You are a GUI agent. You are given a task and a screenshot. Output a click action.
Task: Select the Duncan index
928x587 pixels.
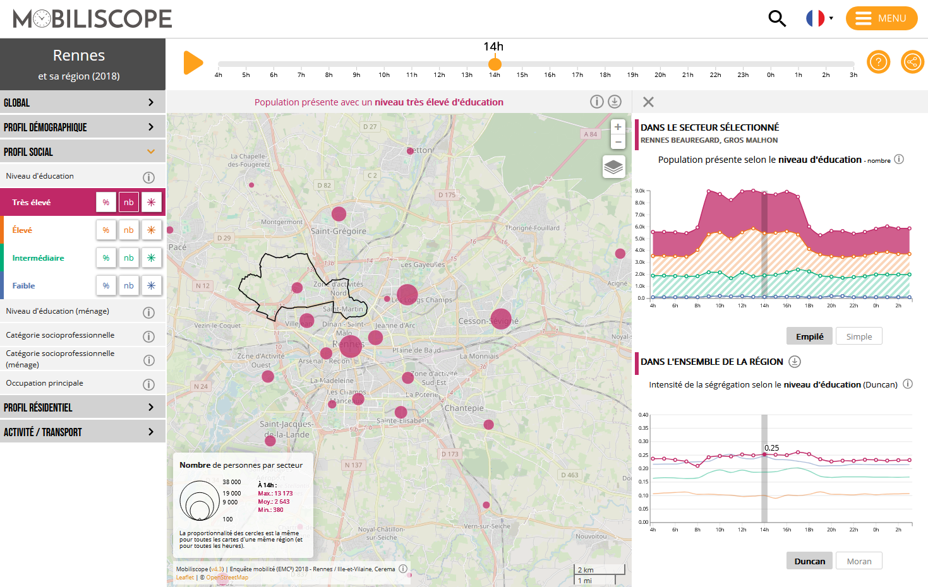(x=809, y=561)
